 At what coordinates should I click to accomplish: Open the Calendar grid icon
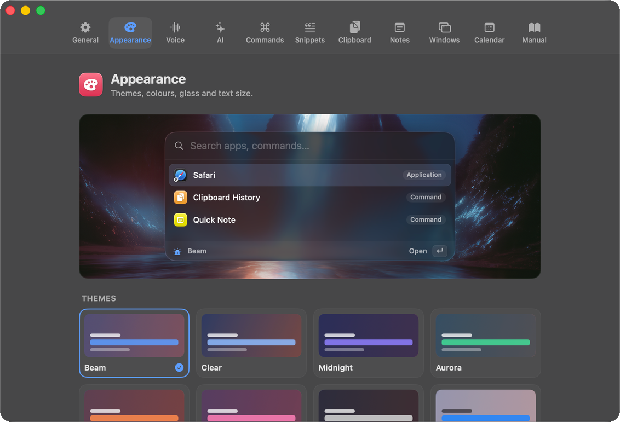[490, 27]
